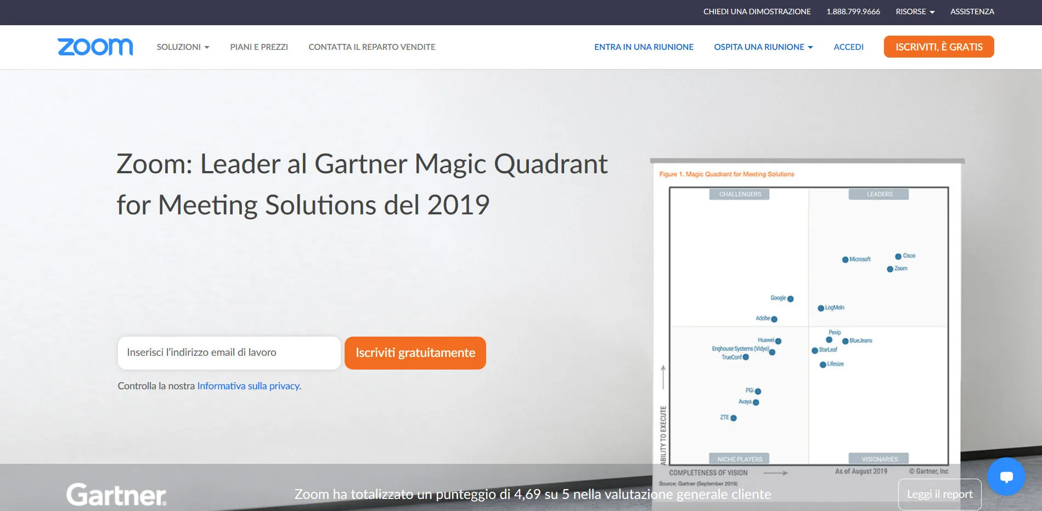Screen dimensions: 1042x511
Task: Focus the work email input field
Action: click(x=229, y=353)
